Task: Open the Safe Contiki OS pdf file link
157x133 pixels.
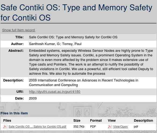Action: click(x=37, y=127)
